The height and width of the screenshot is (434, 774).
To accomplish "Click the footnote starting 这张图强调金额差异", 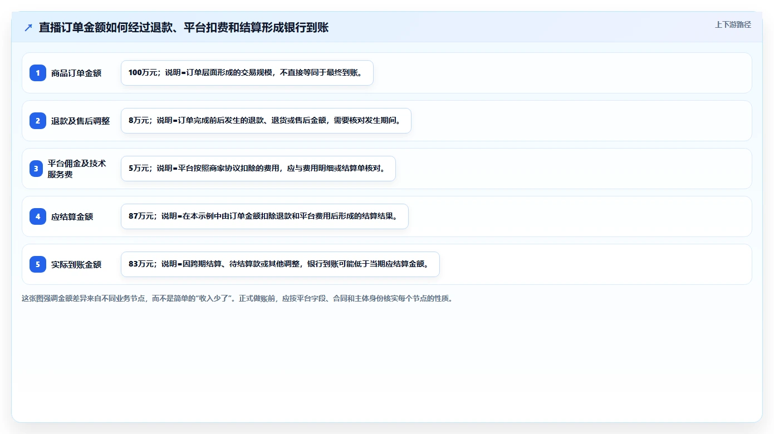I will (x=239, y=298).
